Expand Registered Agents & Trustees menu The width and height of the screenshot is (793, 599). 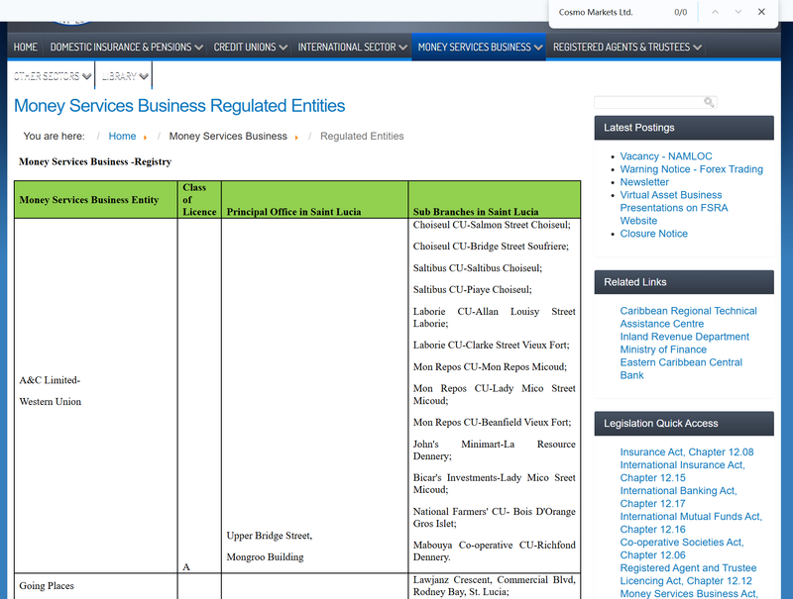point(627,47)
